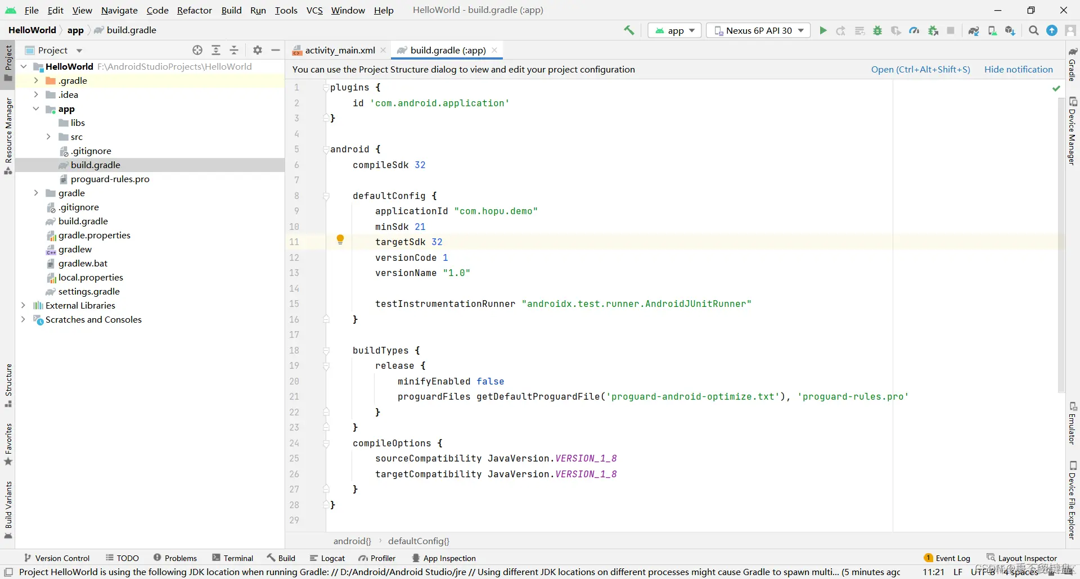Click the blue update arrow icon
The image size is (1080, 579).
[x=1052, y=30]
